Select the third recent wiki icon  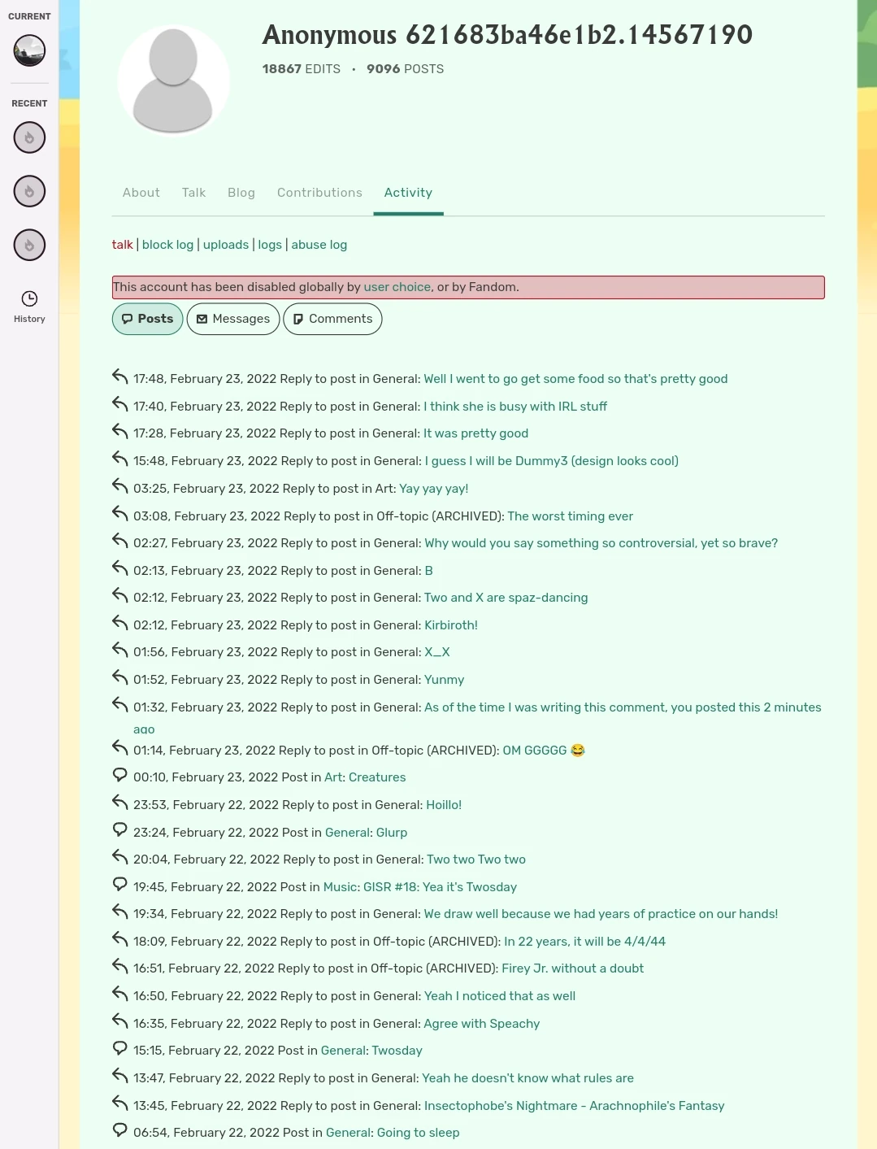[x=29, y=244]
